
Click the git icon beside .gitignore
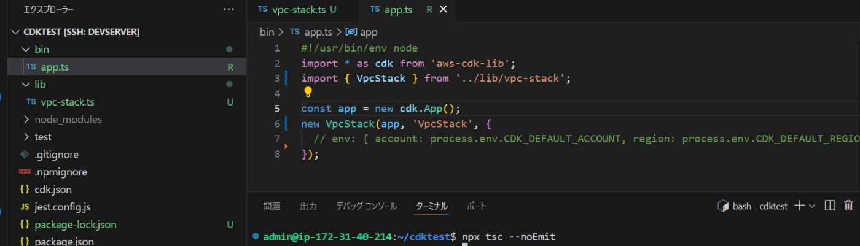click(25, 155)
